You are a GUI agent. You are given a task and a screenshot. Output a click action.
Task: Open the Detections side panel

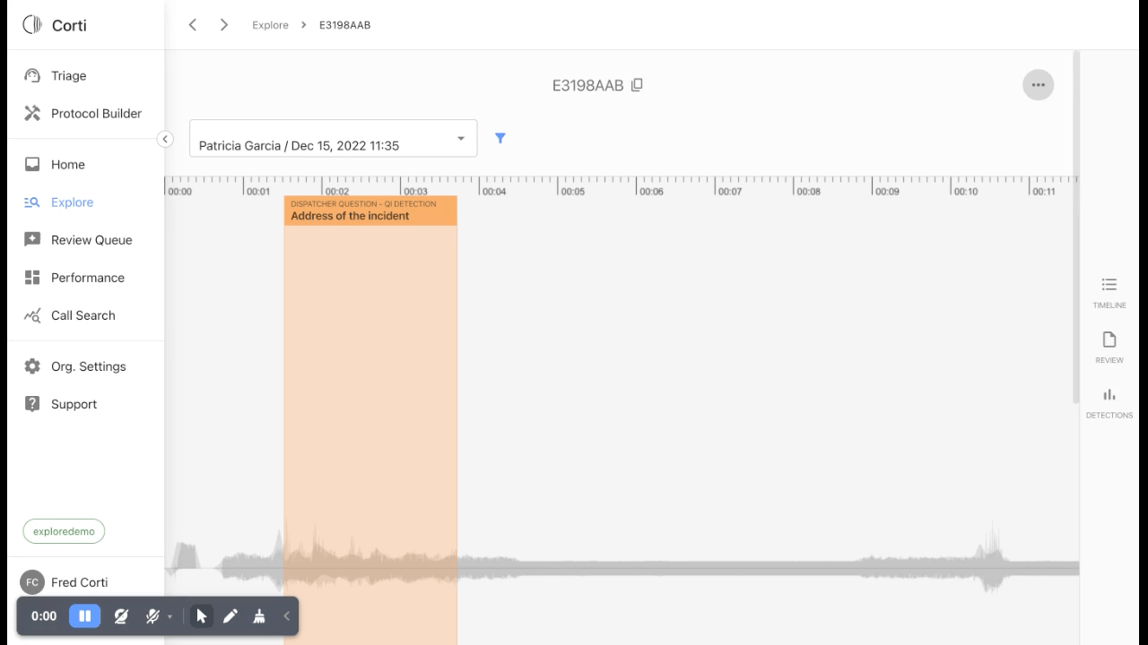[x=1109, y=402]
